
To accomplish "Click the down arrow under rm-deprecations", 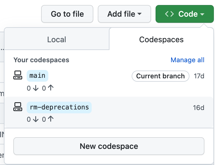I will coord(36,119).
